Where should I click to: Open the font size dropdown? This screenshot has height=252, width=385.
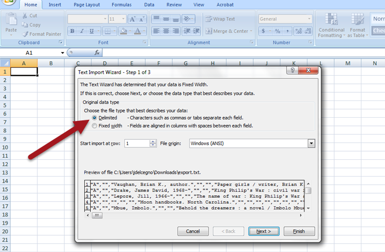123,19
